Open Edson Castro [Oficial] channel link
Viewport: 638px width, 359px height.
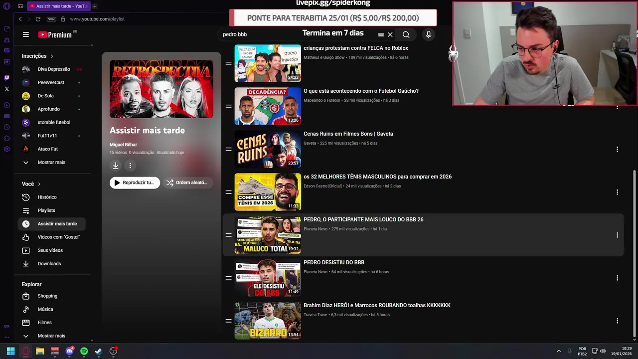click(322, 186)
